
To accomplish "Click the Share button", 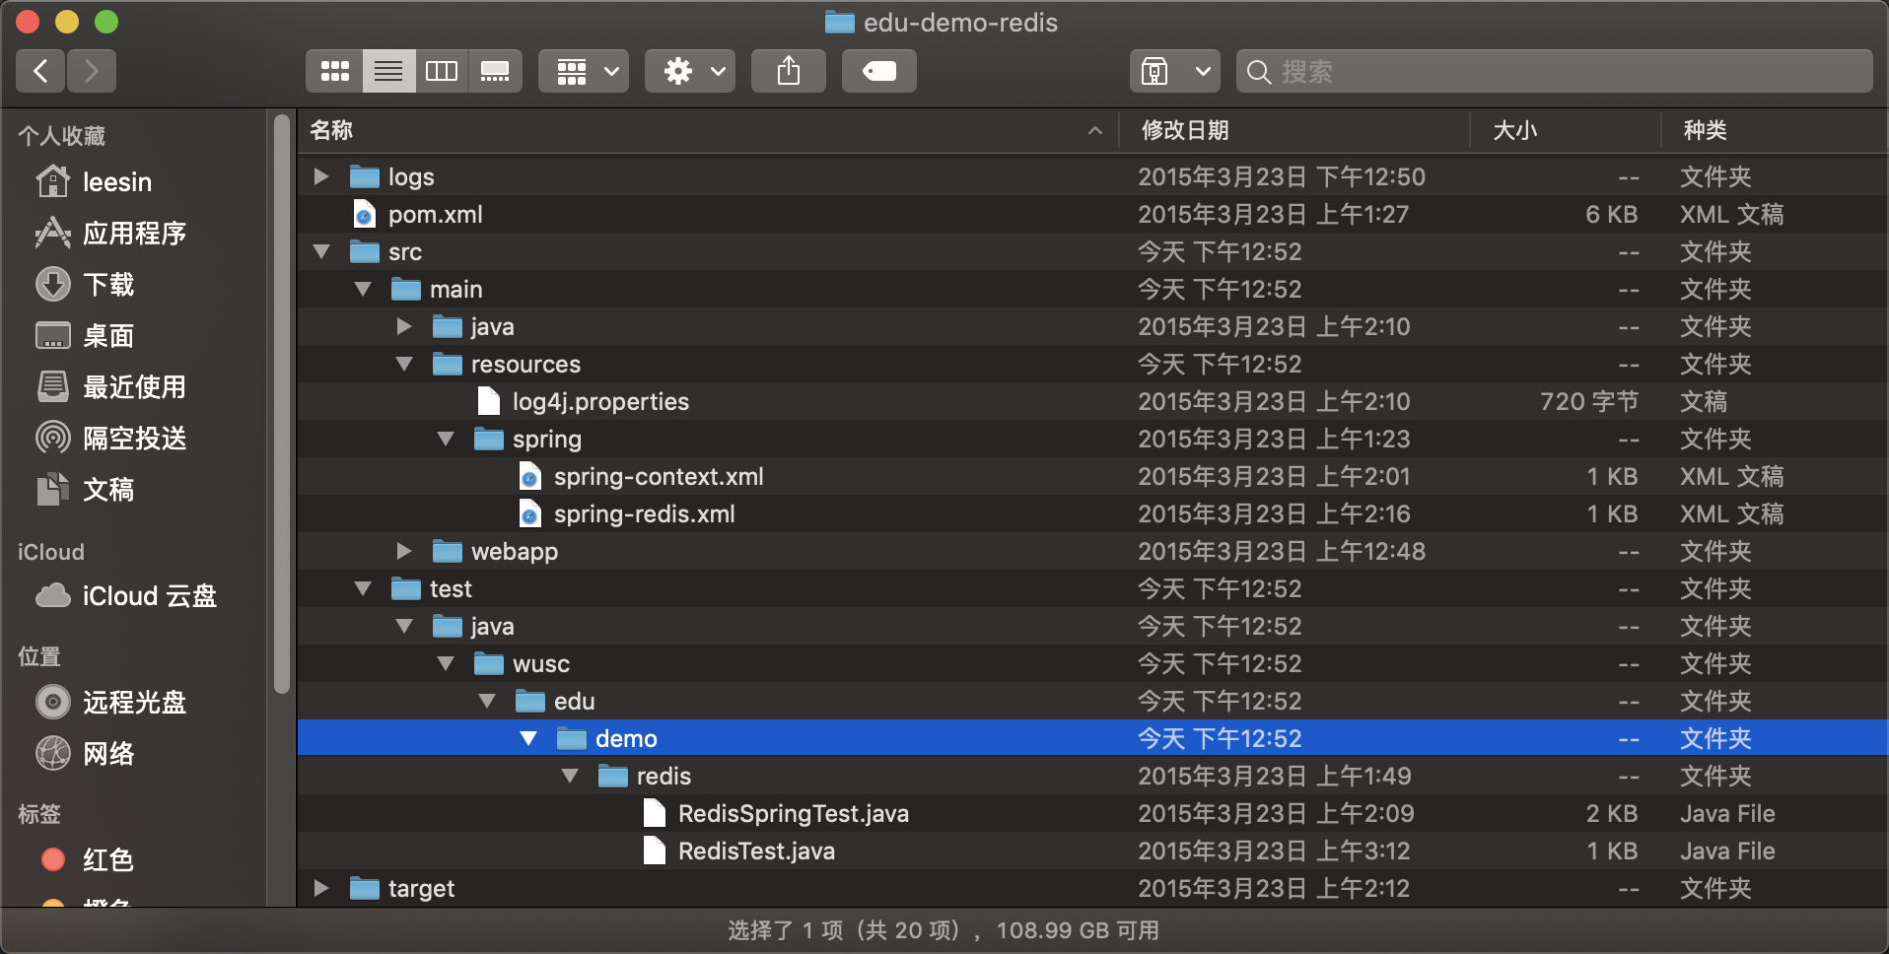I will 789,71.
